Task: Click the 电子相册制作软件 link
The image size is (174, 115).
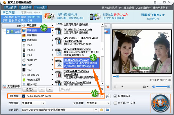Action: point(67,14)
